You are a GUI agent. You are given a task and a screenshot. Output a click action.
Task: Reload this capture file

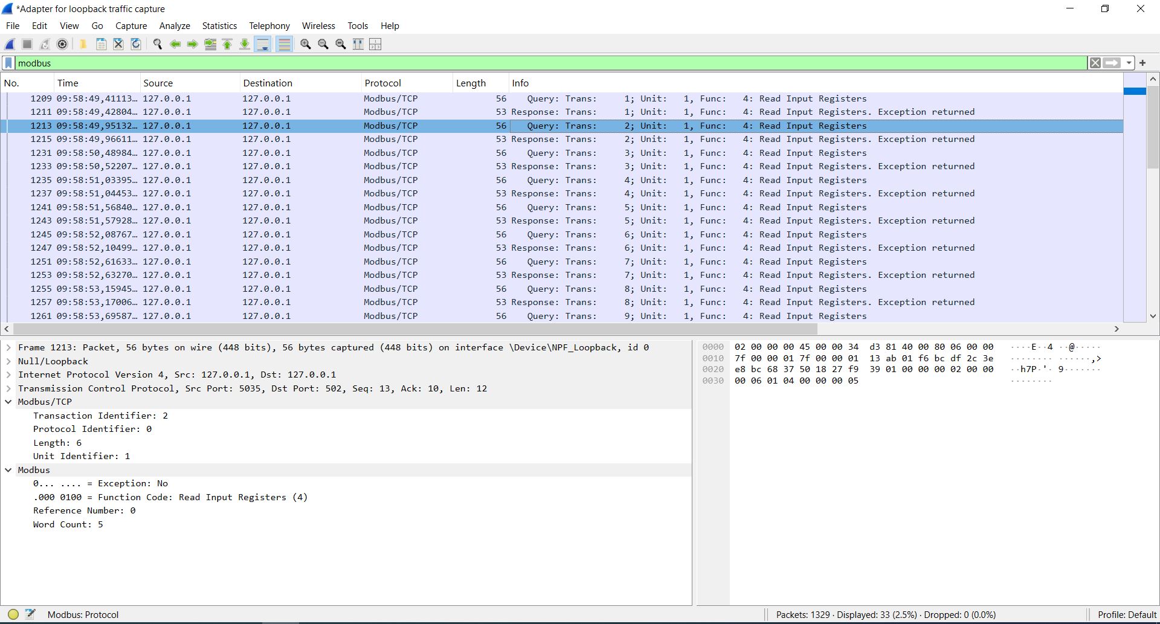[136, 44]
